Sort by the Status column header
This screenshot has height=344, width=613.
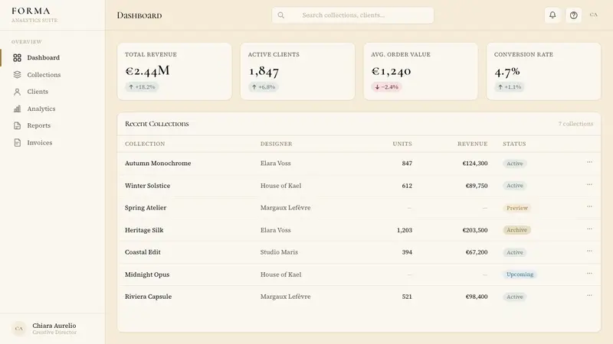point(514,144)
